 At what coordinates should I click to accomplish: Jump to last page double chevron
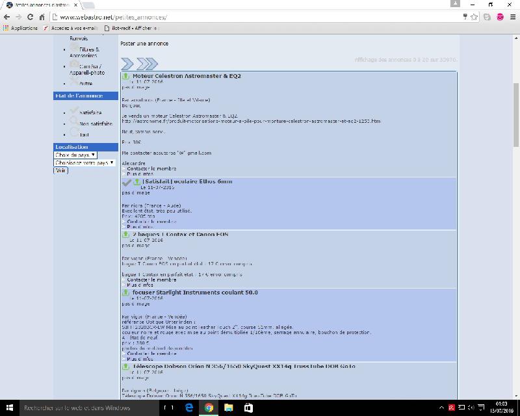click(147, 64)
